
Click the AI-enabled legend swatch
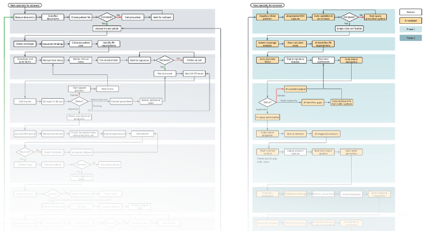tap(408, 20)
